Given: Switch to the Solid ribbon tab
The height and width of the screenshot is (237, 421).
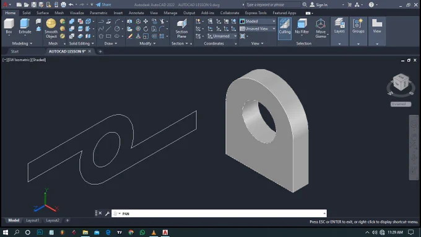Looking at the screenshot, I should coord(26,13).
